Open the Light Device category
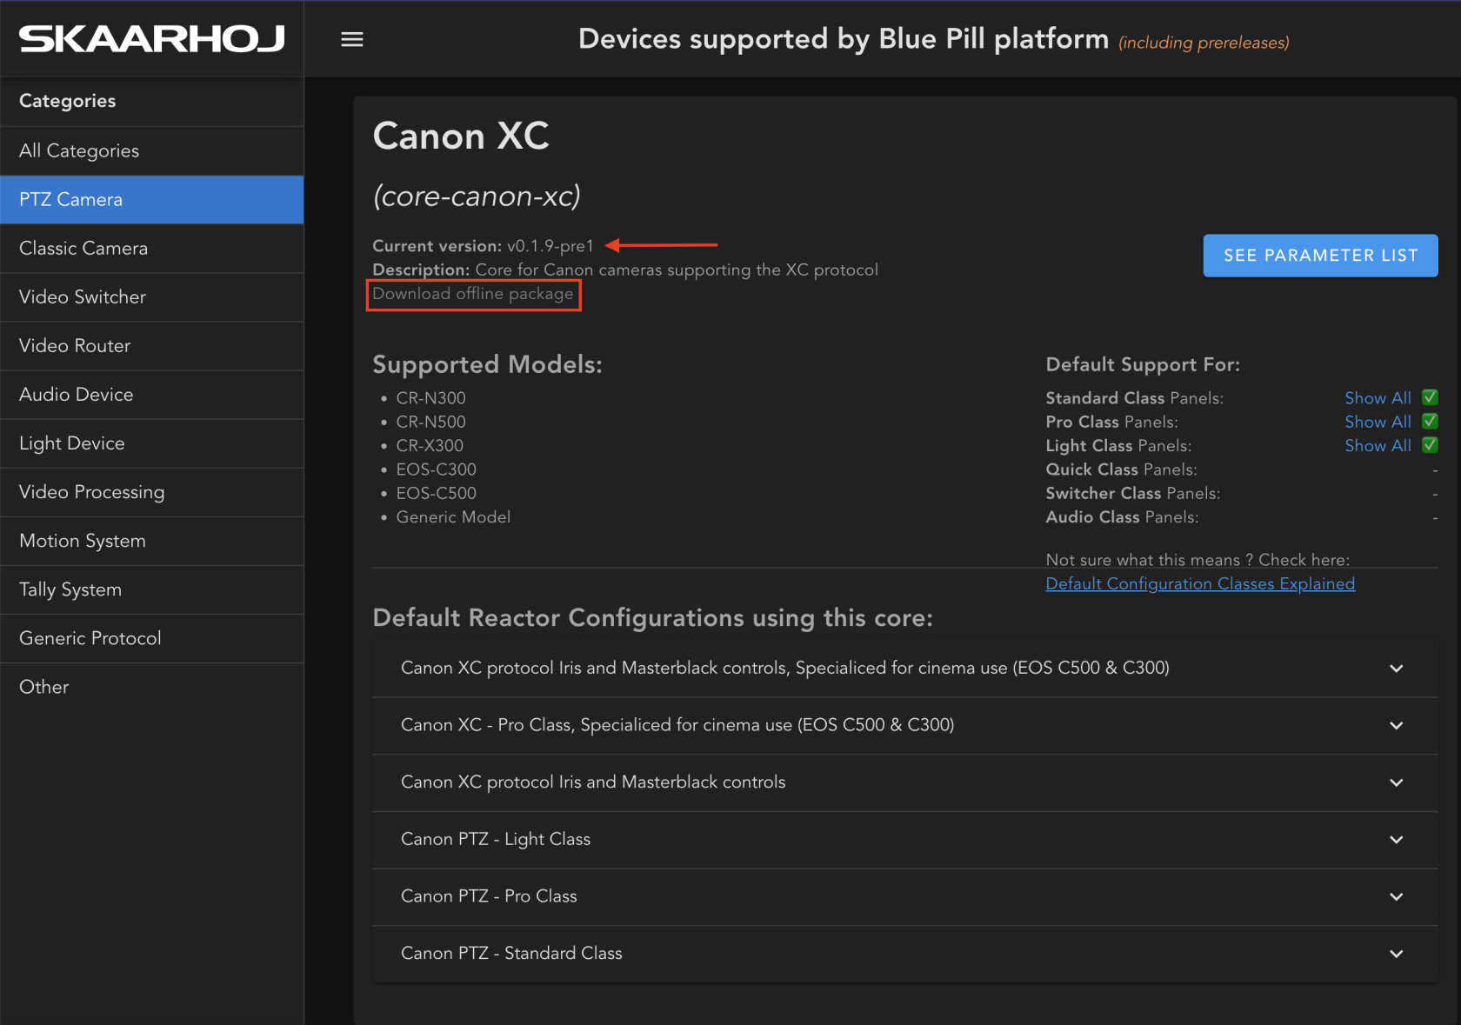 click(x=151, y=443)
